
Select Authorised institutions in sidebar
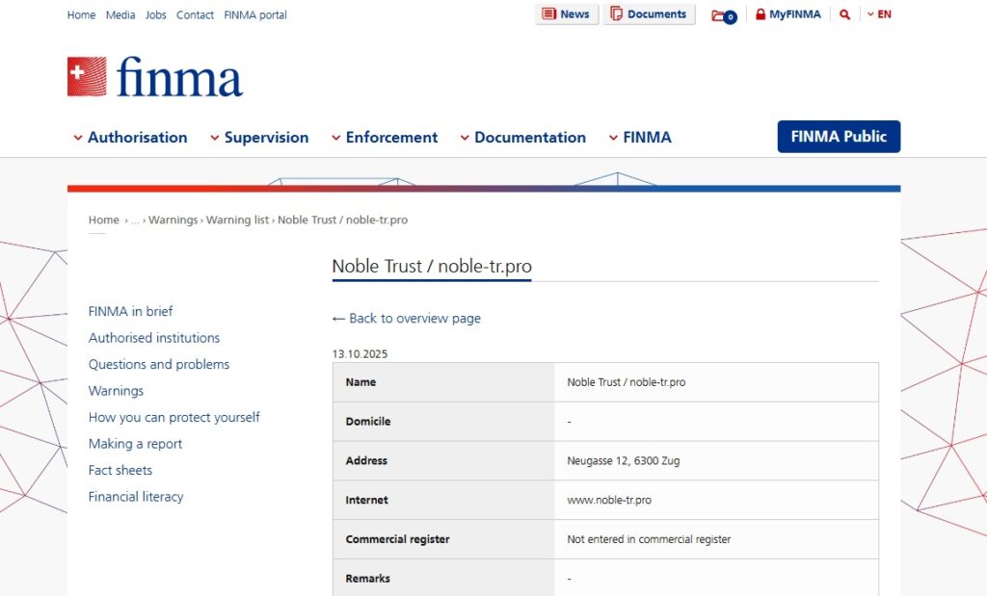[x=154, y=338]
